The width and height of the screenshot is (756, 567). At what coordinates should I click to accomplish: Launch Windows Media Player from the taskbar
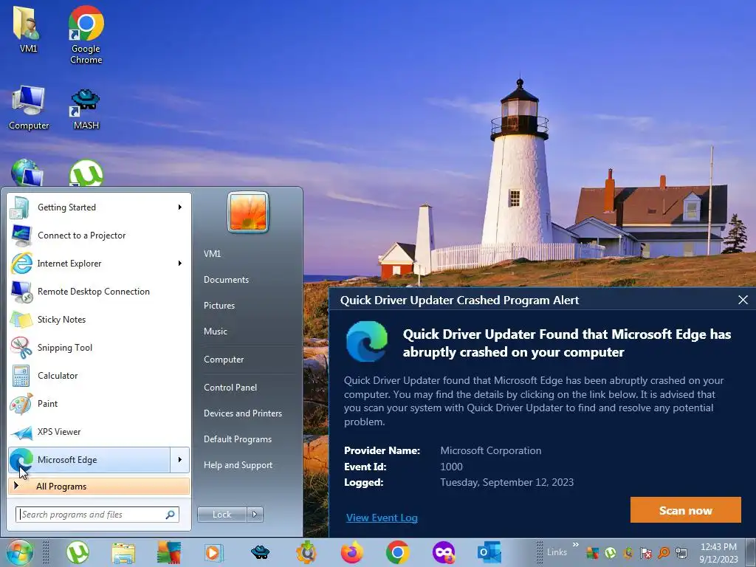pyautogui.click(x=213, y=552)
